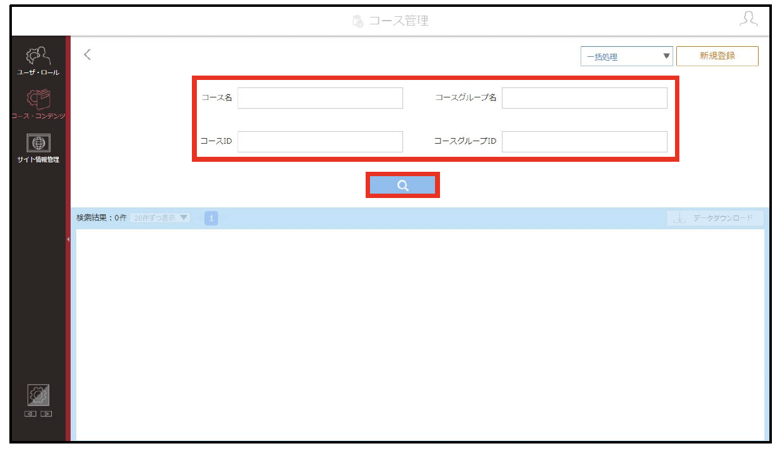Click the small right arrow under the gear
This screenshot has width=775, height=451.
(x=46, y=414)
